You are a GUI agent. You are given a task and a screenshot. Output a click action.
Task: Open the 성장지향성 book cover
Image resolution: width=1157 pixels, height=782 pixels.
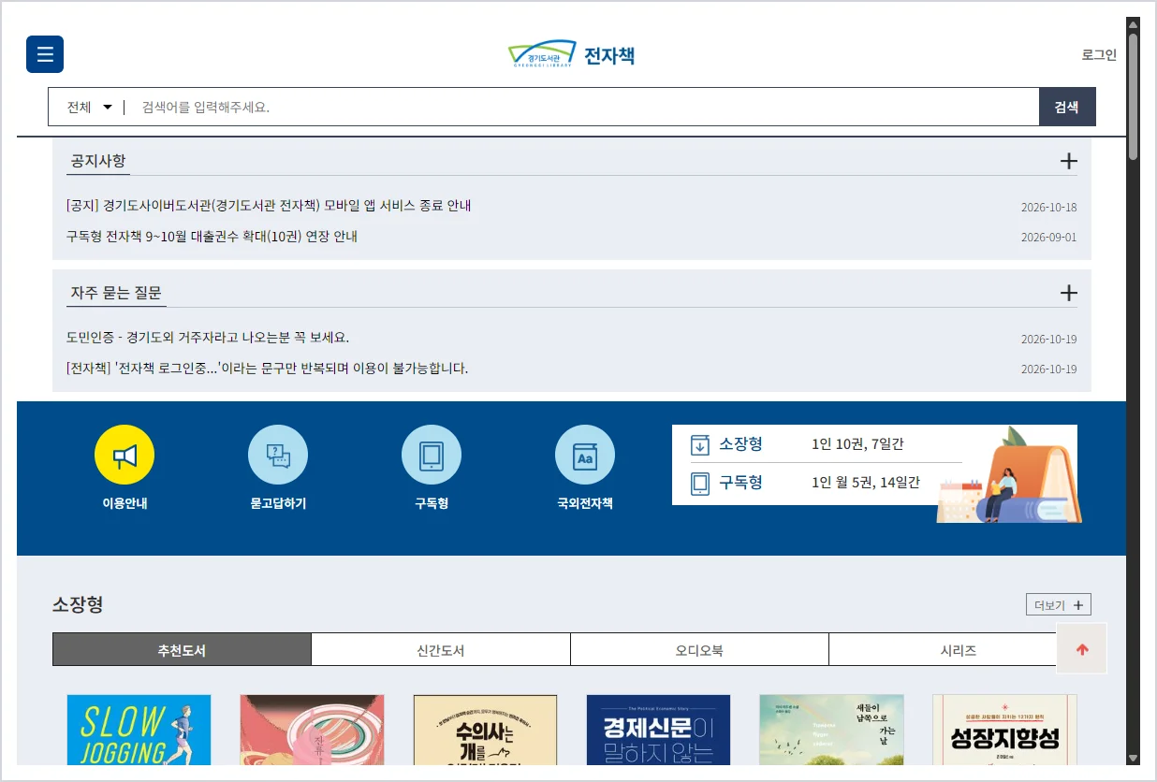[x=1004, y=730]
